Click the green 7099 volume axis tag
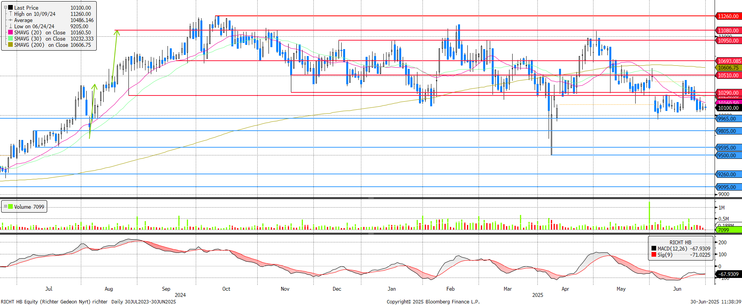The image size is (742, 305). click(x=729, y=230)
